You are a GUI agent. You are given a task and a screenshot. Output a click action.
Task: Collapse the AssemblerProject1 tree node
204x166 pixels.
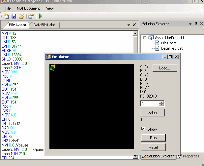point(144,38)
